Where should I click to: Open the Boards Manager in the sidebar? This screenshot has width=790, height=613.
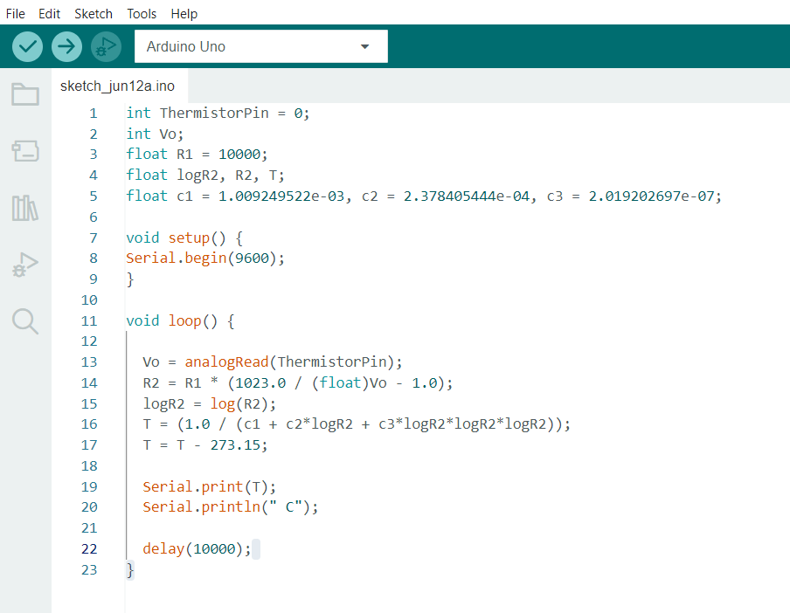pos(24,151)
